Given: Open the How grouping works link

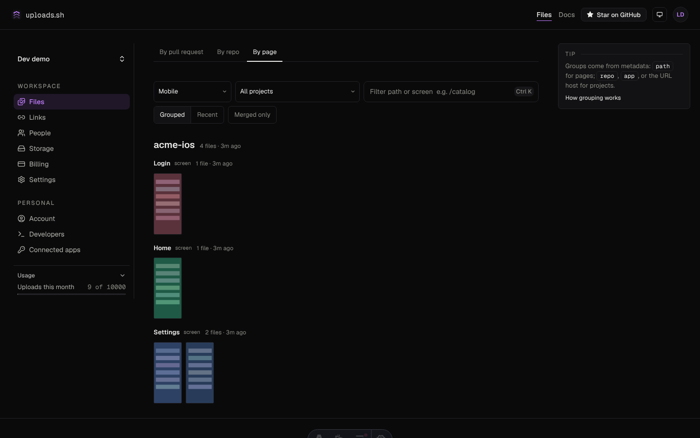Looking at the screenshot, I should point(593,98).
